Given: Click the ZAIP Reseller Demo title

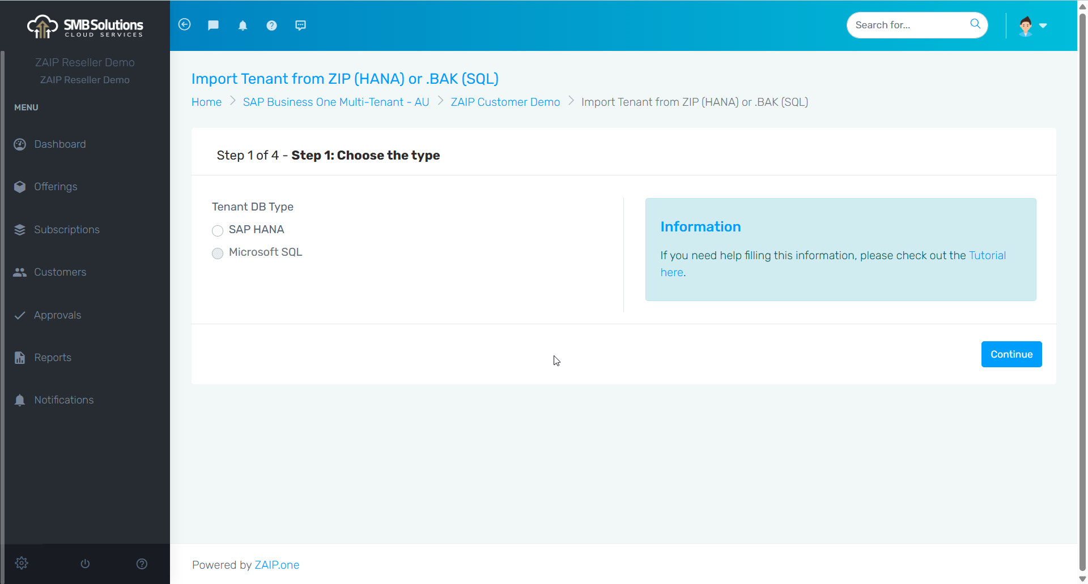Looking at the screenshot, I should 85,62.
